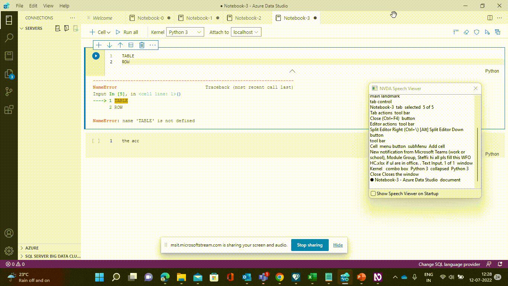Select the Connections icon in activity bar
508x286 pixels.
click(x=9, y=20)
